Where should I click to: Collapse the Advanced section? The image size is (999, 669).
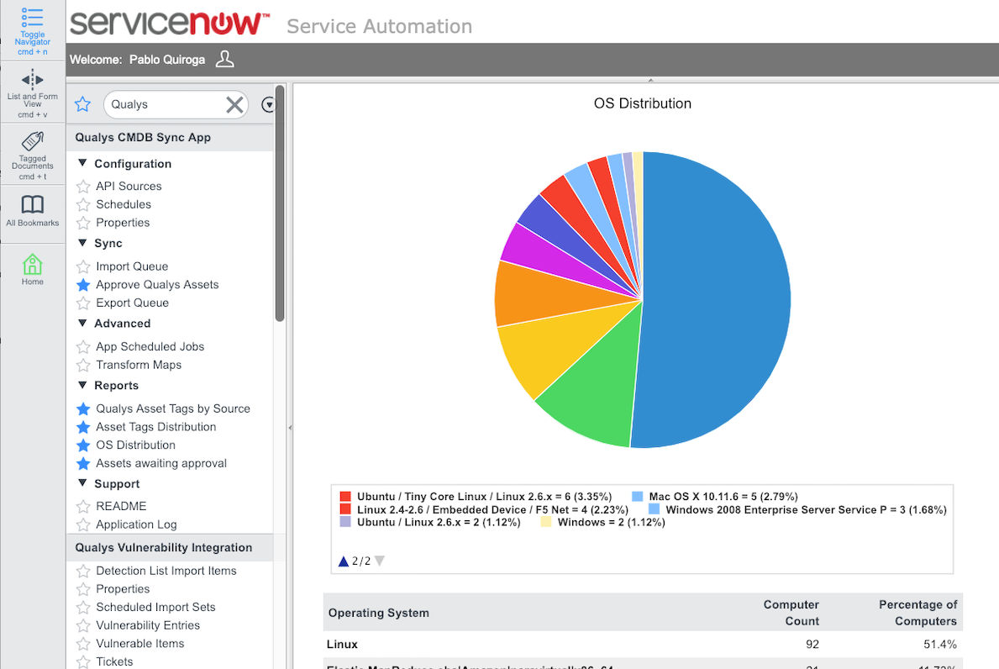tap(82, 323)
